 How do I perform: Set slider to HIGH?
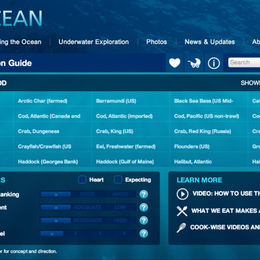coord(120,220)
